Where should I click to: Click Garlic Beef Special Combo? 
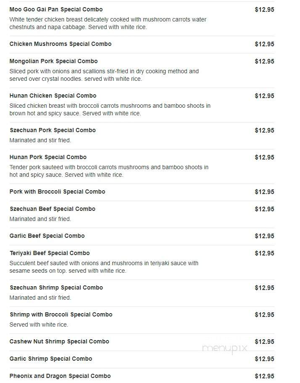47,236
